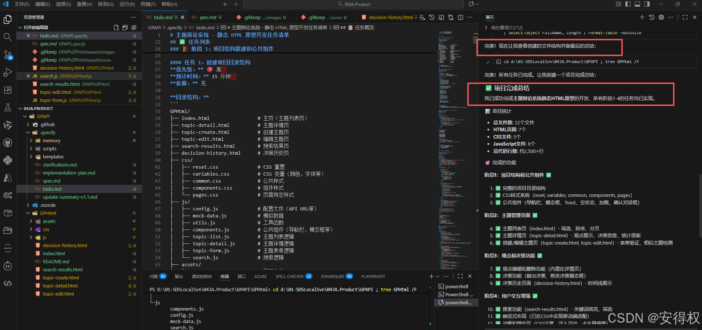
Task: Open editor toolbar more actions ellipsis
Action: pyautogui.click(x=470, y=17)
